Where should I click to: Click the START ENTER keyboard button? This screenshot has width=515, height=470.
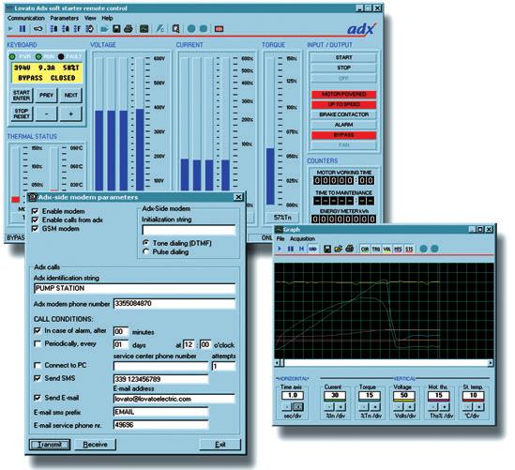[22, 96]
